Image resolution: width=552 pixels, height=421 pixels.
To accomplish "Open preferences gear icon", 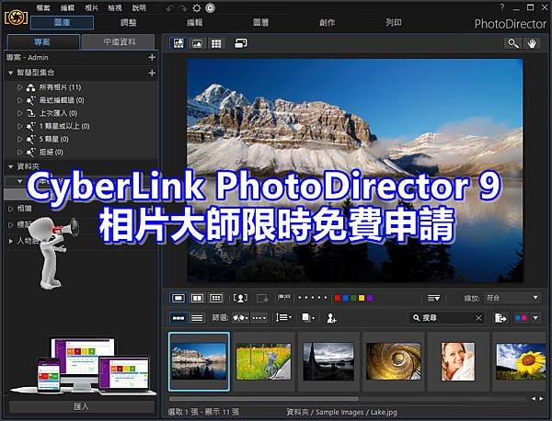I will pos(197,8).
